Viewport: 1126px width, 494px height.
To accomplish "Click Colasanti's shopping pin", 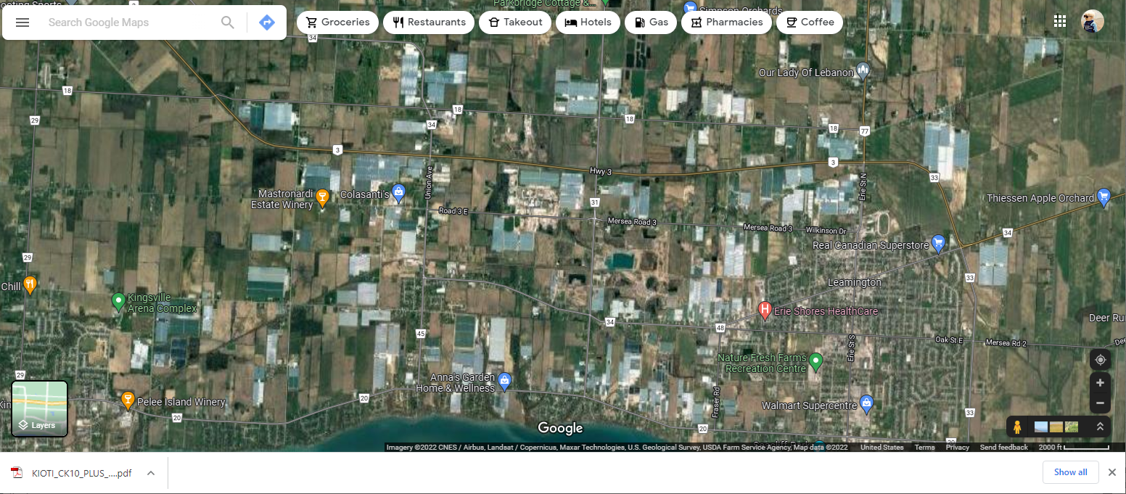I will 398,194.
